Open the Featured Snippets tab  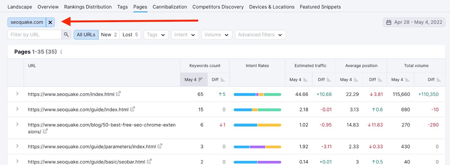[x=320, y=7]
